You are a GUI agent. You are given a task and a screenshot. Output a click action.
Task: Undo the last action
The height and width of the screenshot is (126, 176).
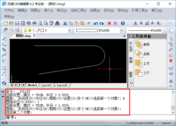96,23
